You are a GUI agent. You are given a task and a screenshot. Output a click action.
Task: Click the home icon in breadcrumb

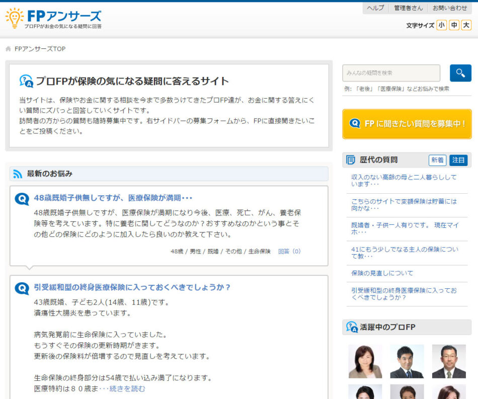point(8,49)
